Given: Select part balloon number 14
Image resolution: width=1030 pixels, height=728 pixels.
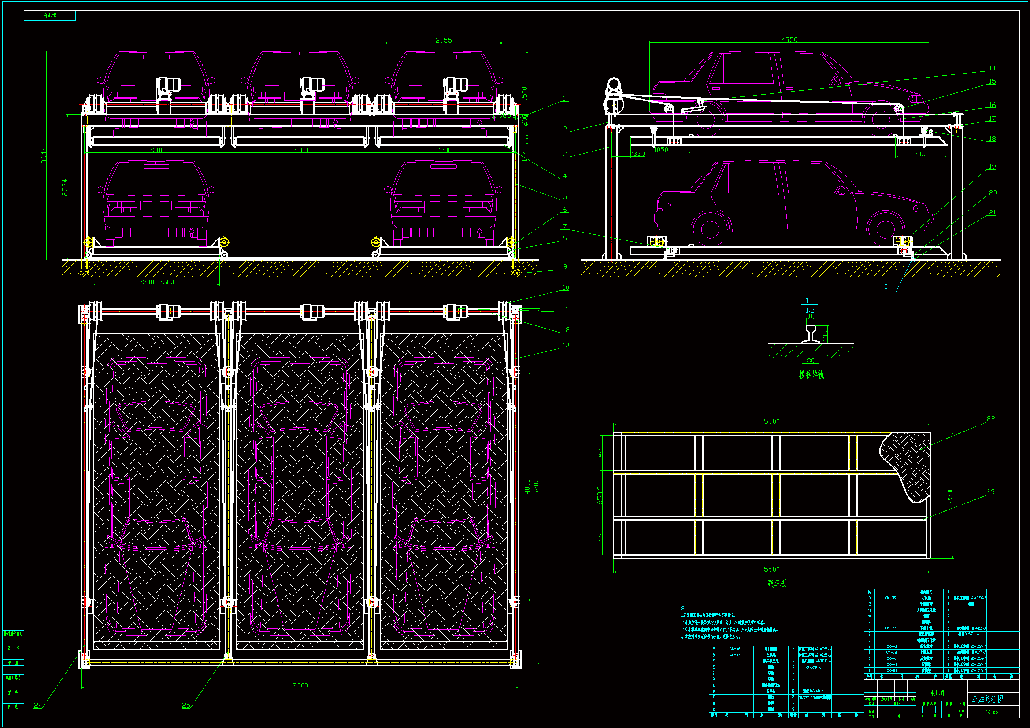Looking at the screenshot, I should click(x=992, y=68).
